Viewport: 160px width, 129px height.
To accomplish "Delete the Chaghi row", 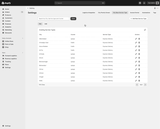I will (x=139, y=77).
